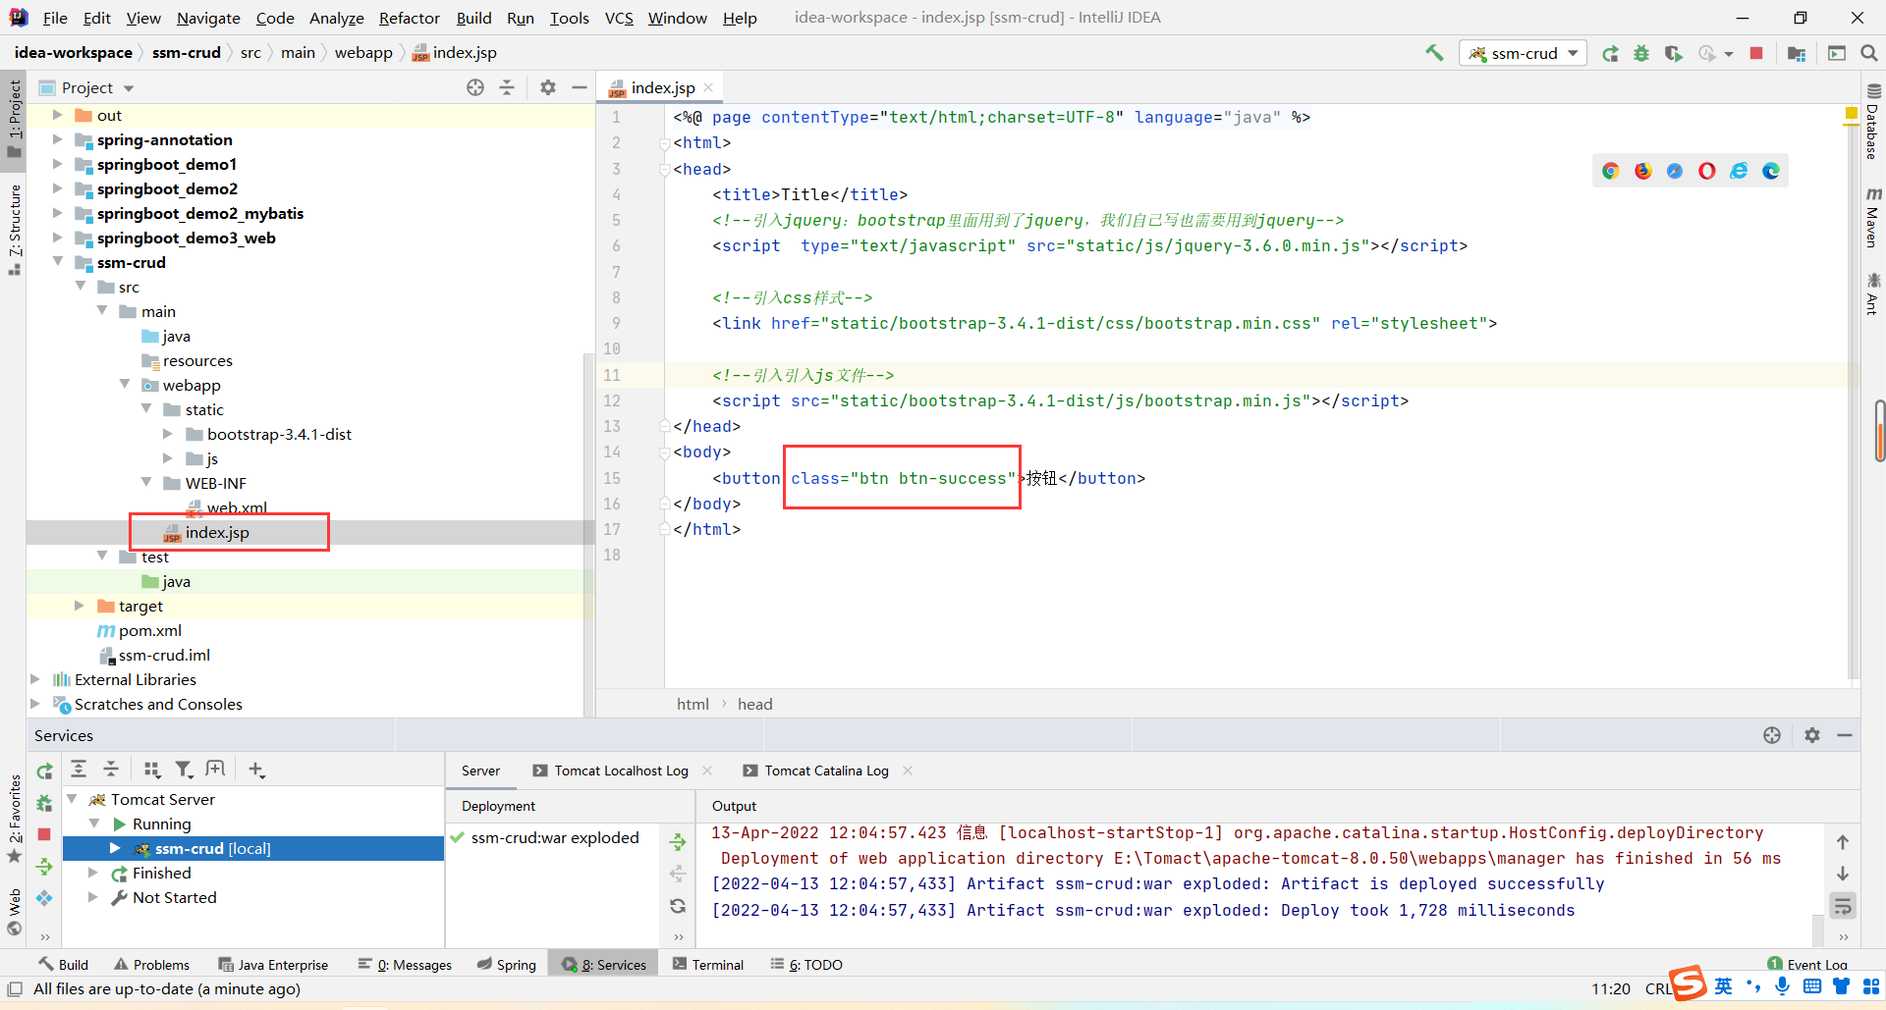Preview page in Opera browser
Viewport: 1886px width, 1010px height.
coord(1707,171)
